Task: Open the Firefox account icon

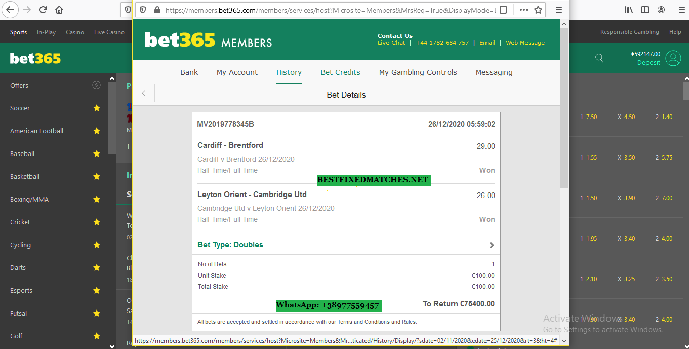Action: (661, 10)
